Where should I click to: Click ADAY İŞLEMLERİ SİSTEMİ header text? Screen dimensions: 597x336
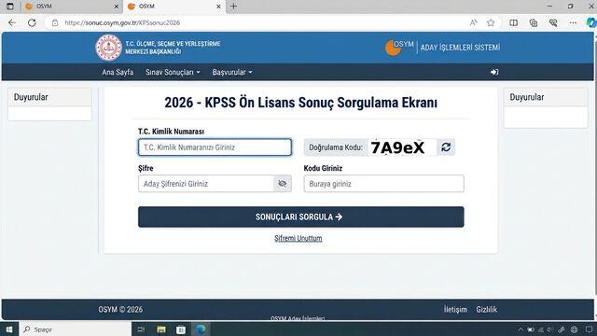coord(460,48)
